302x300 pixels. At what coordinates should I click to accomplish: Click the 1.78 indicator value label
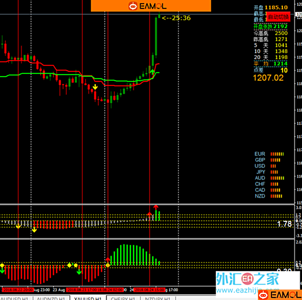pyautogui.click(x=284, y=224)
